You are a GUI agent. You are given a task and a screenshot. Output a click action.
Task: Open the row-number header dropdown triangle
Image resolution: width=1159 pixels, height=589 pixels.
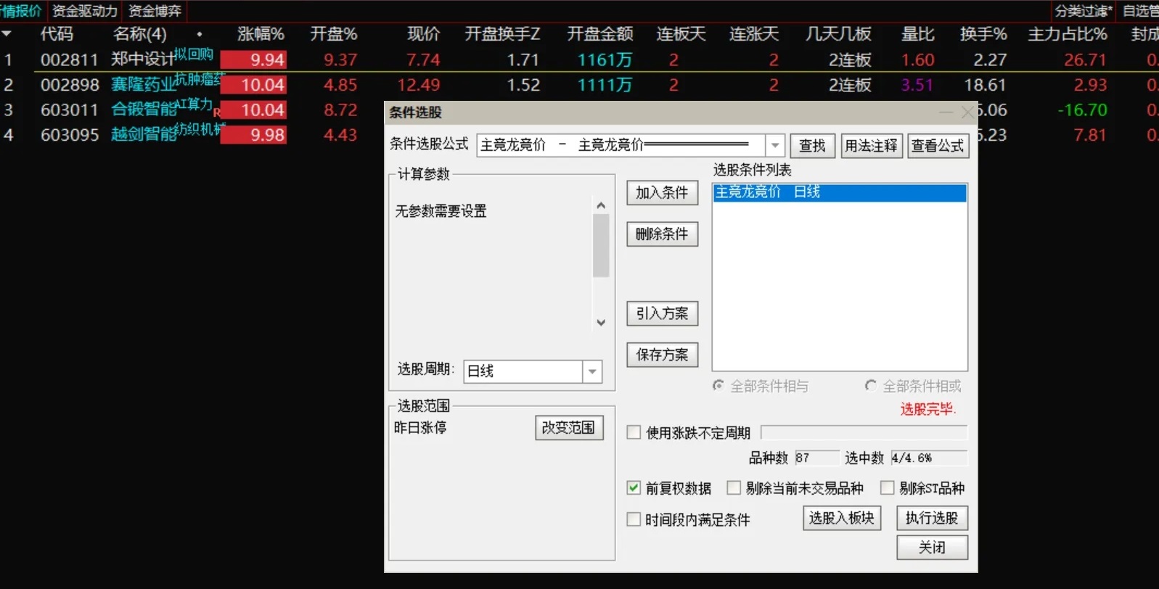7,33
